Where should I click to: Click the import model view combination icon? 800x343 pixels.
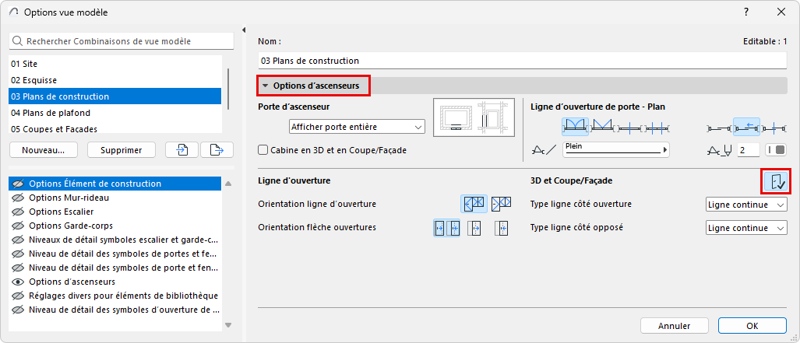(183, 150)
